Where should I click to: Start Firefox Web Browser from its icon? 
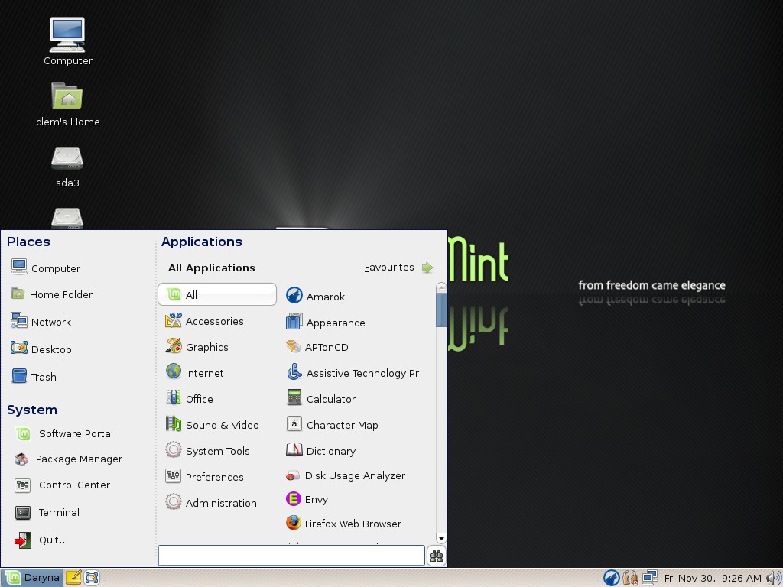tap(293, 523)
